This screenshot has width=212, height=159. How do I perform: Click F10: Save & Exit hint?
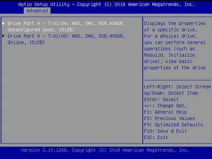pos(165,131)
